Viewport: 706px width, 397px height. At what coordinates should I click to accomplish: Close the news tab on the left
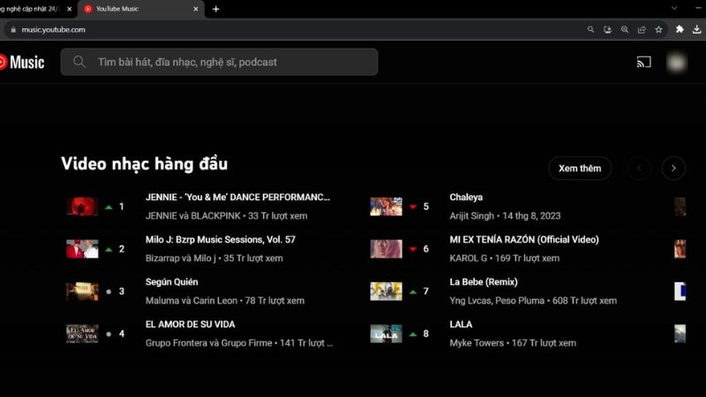coord(70,9)
